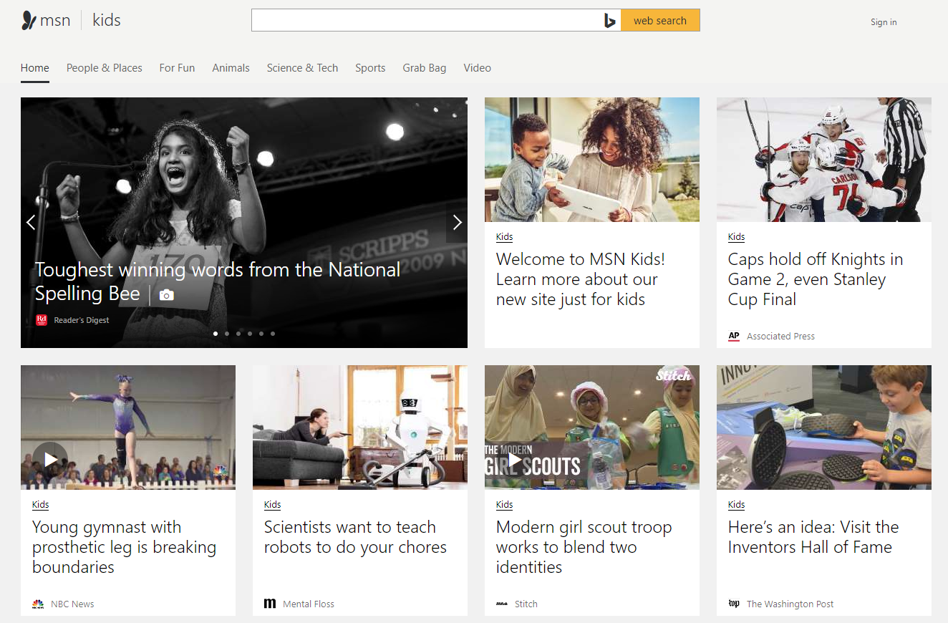Switch to the Science & Tech tab
The image size is (948, 623).
click(x=302, y=68)
